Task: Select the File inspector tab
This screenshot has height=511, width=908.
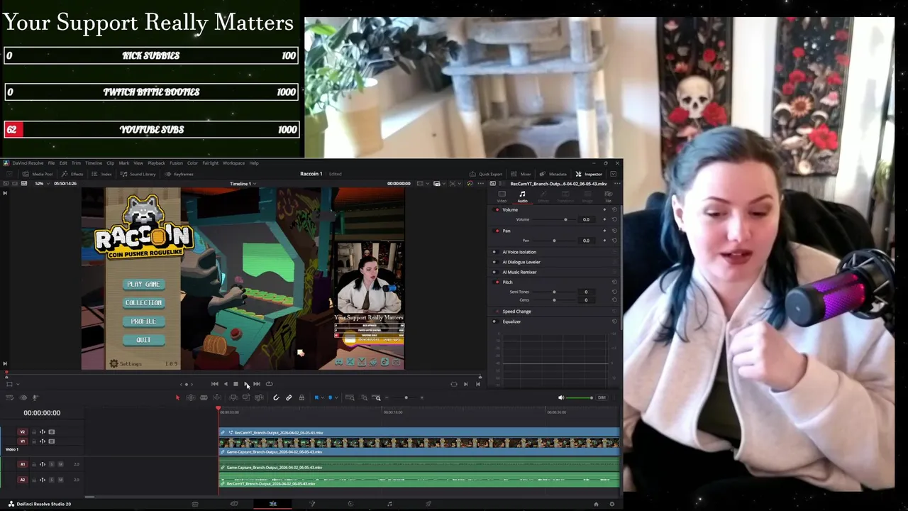Action: [x=608, y=197]
